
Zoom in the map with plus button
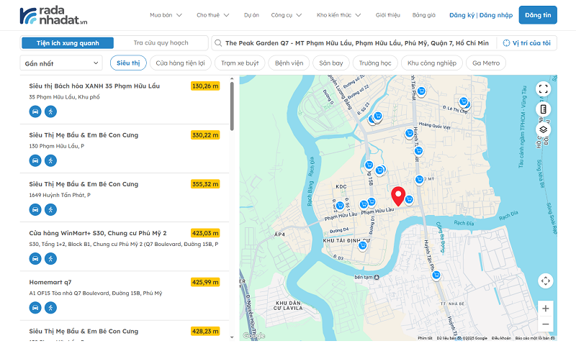click(546, 309)
